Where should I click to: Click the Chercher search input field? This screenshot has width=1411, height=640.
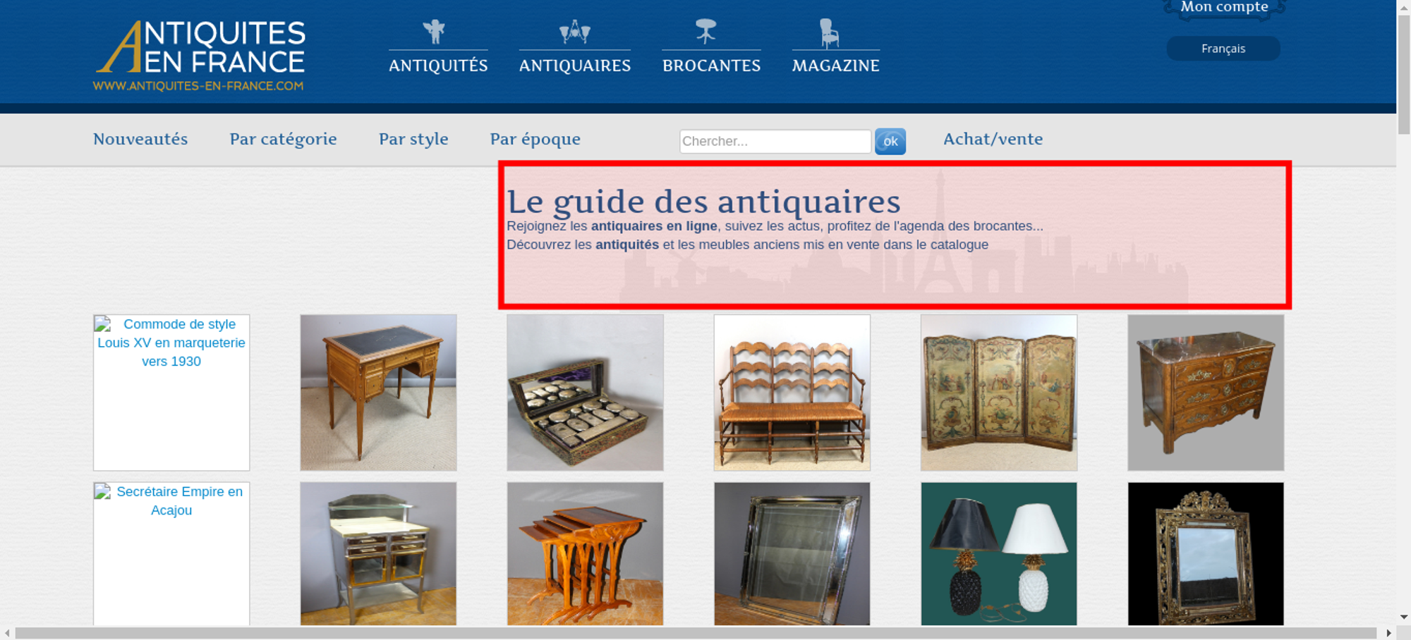tap(775, 141)
